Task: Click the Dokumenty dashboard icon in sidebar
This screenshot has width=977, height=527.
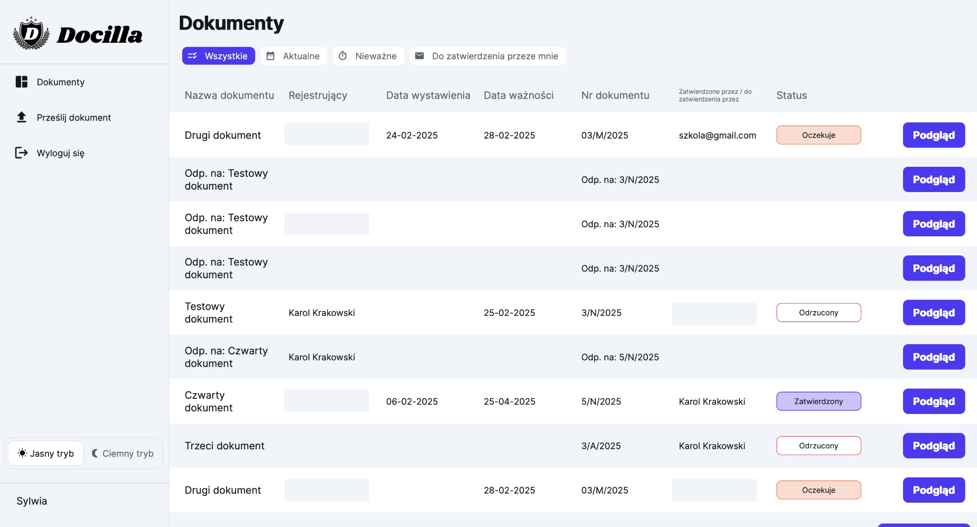Action: click(21, 82)
